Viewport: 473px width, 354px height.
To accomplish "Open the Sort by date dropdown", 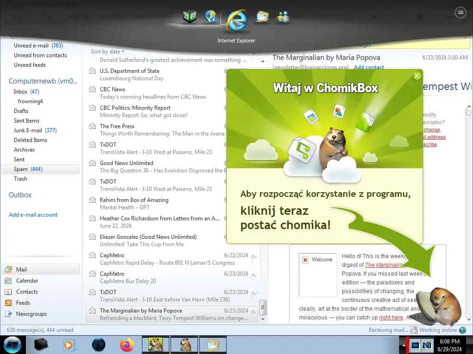I will 108,52.
